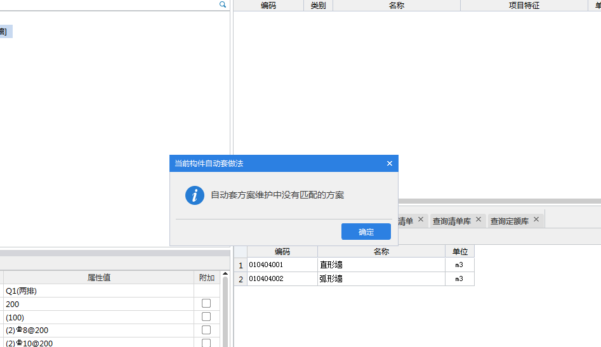This screenshot has height=347, width=601.
Task: Click the m3 unit of 直形墙
Action: pos(459,265)
